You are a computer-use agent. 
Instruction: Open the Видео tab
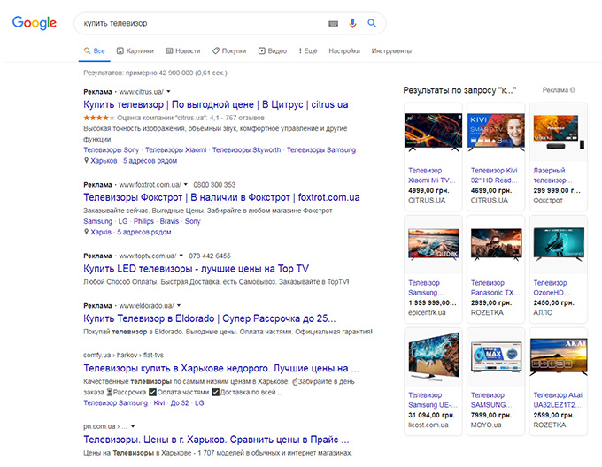pyautogui.click(x=273, y=50)
